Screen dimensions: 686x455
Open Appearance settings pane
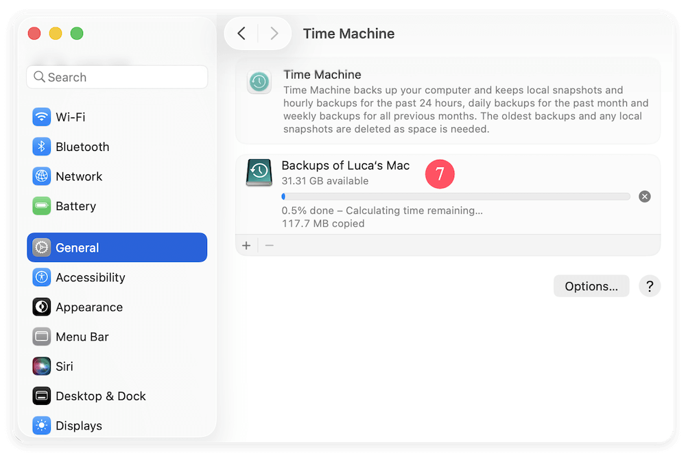pos(89,307)
